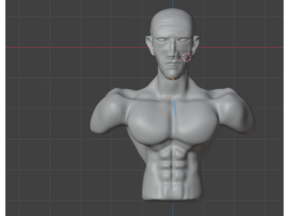This screenshot has width=289, height=216.
Task: Click the red-white 3D cursor circle
Action: (x=187, y=57)
